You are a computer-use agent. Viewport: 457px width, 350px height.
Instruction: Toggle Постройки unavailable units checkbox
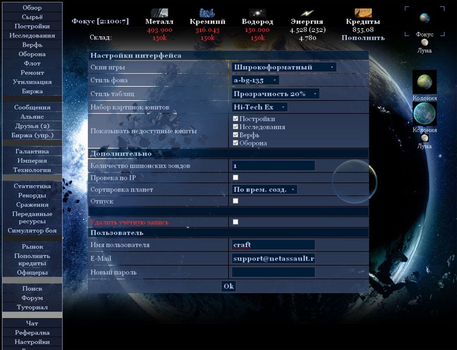[x=235, y=119]
